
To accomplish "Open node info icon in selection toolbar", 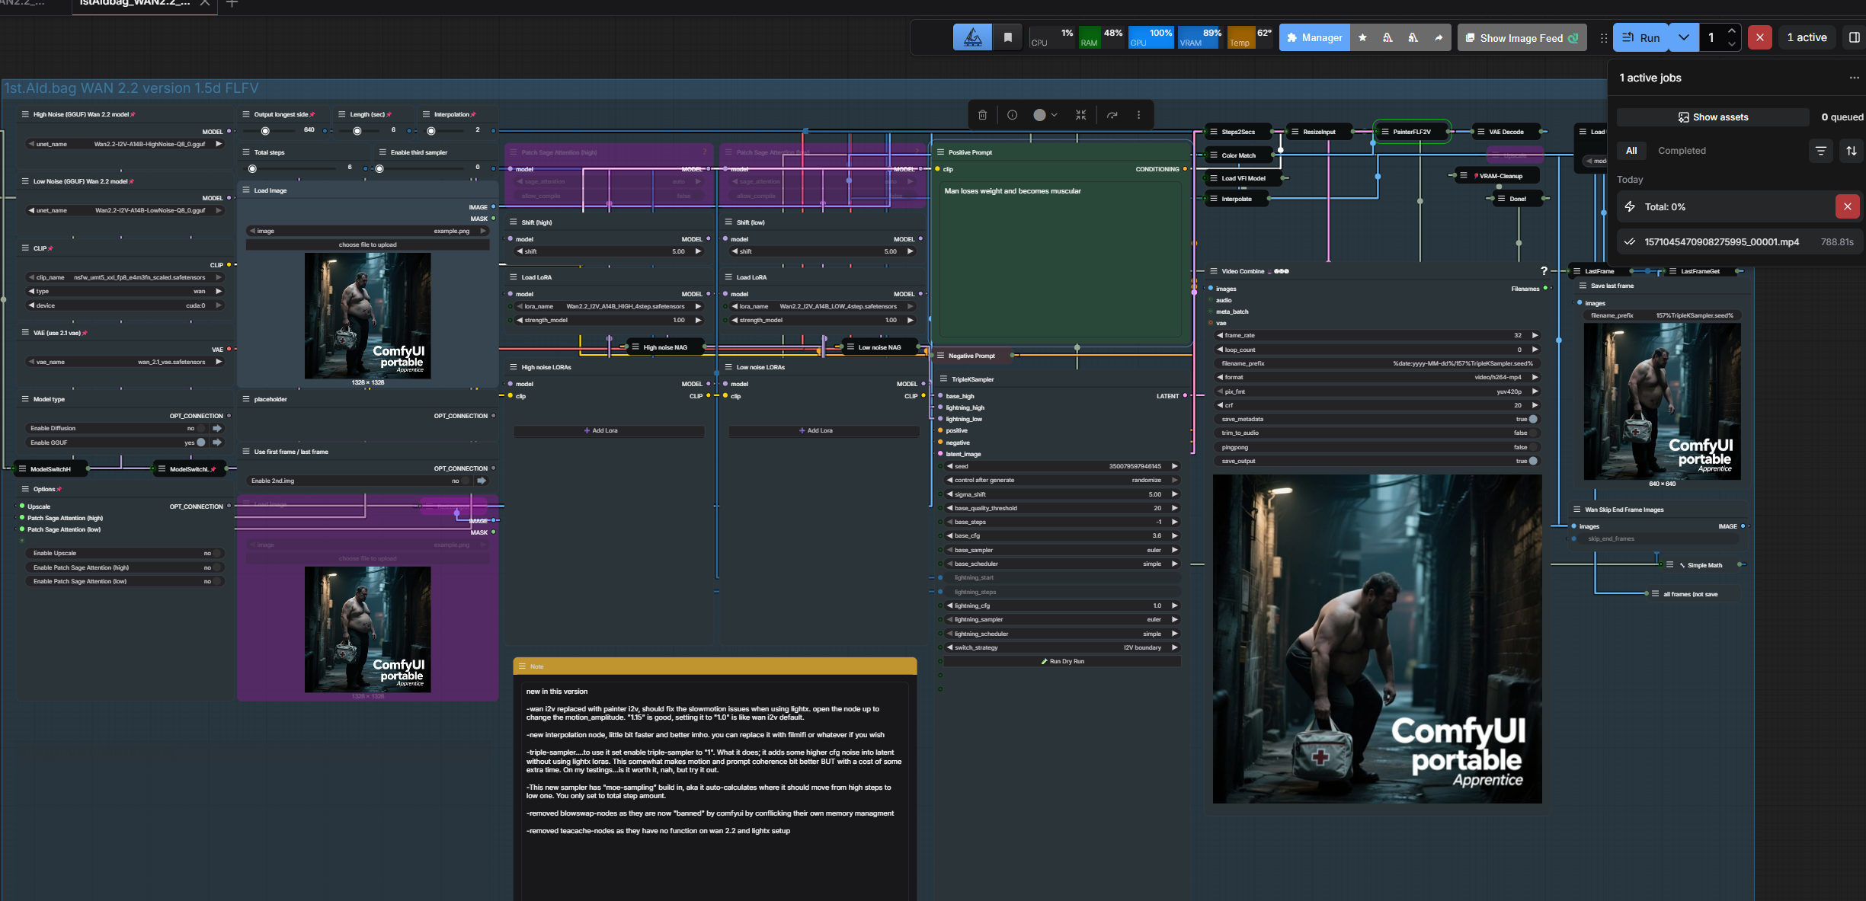I will coord(1012,115).
